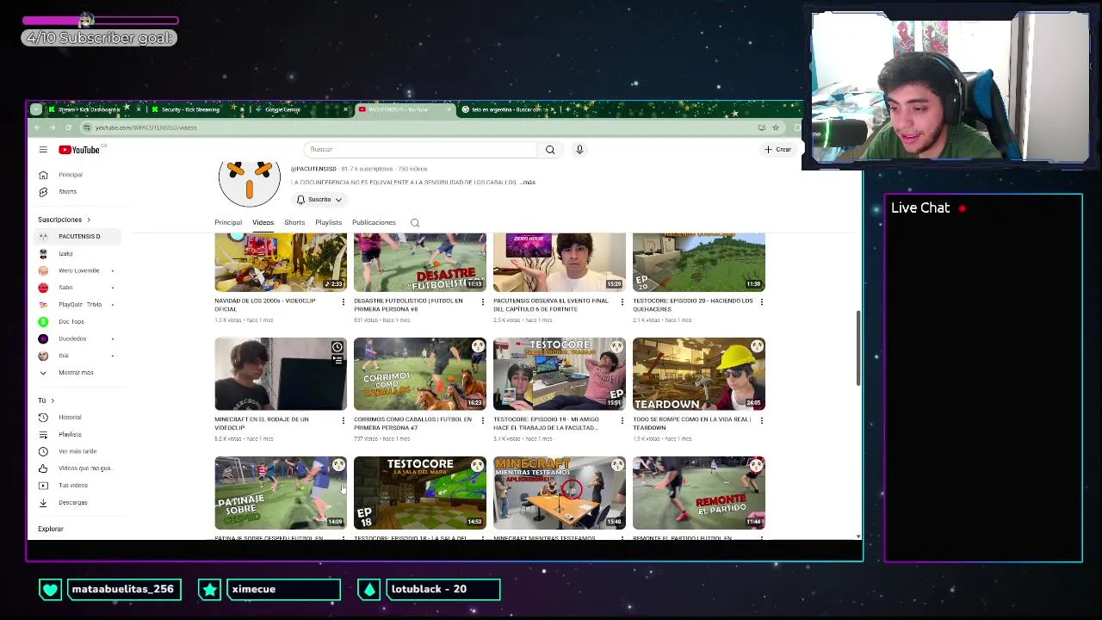Open PlayQuiz Trivia subscription channel

80,304
